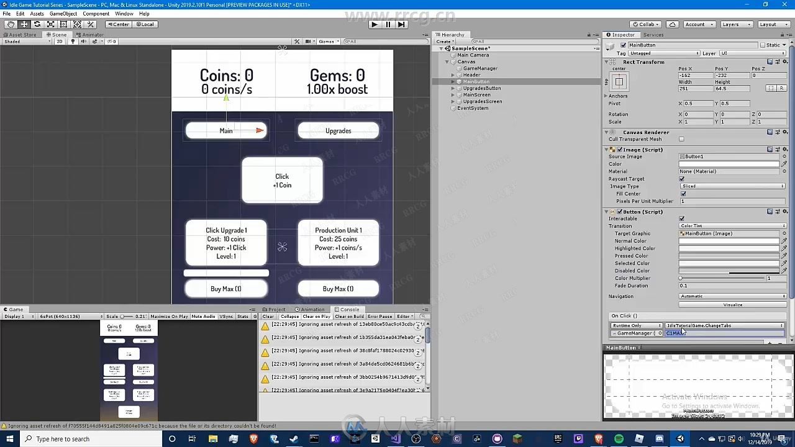
Task: Click Normal Color swatch
Action: tap(729, 241)
